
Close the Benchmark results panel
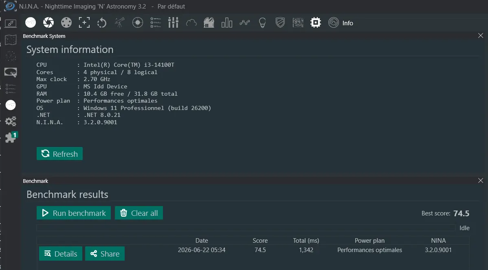(481, 180)
